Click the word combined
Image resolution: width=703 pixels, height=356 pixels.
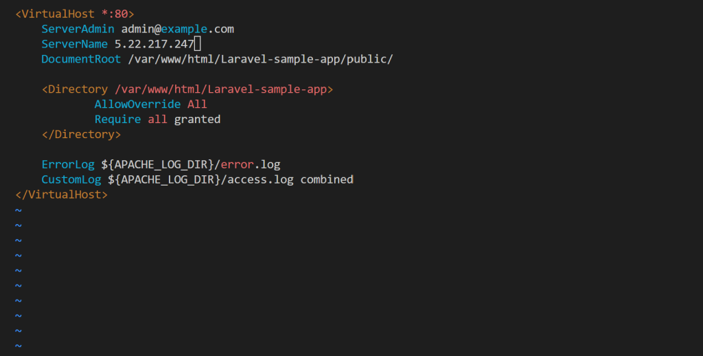(327, 180)
